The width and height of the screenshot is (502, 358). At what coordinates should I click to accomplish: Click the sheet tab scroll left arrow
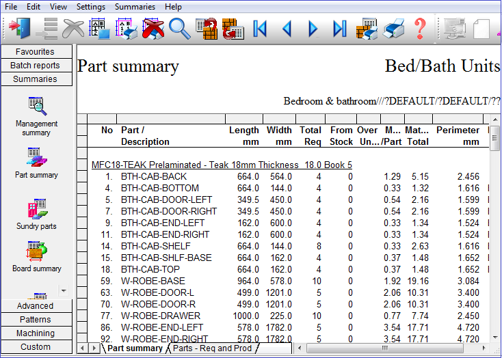pos(83,348)
